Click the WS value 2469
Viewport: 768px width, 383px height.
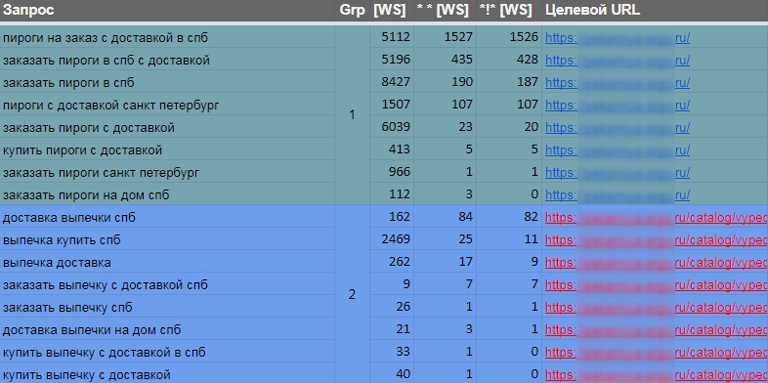396,240
